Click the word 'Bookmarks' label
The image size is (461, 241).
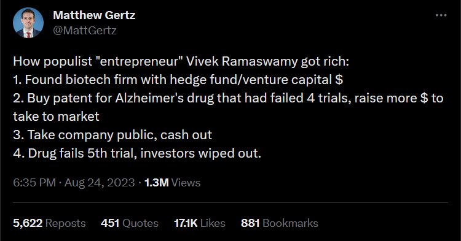pos(290,223)
